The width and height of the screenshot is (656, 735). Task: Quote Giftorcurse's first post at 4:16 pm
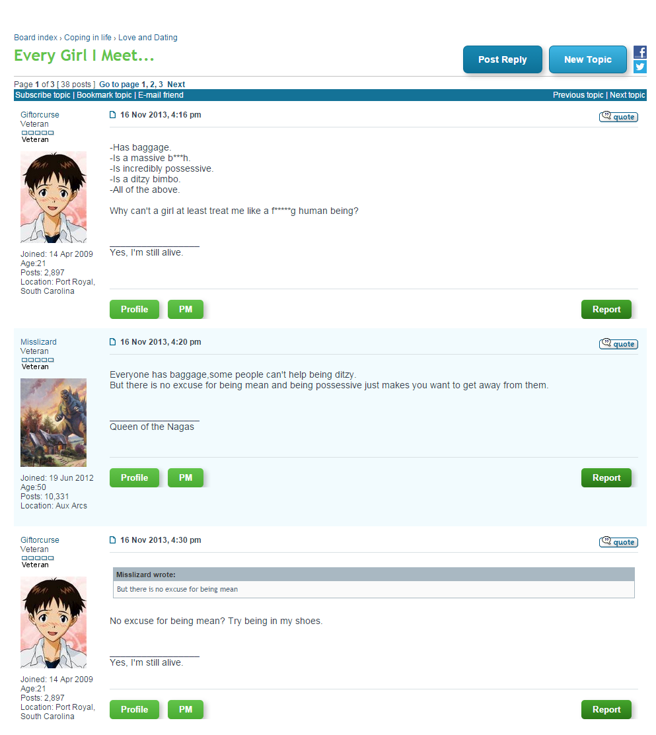[x=618, y=117]
